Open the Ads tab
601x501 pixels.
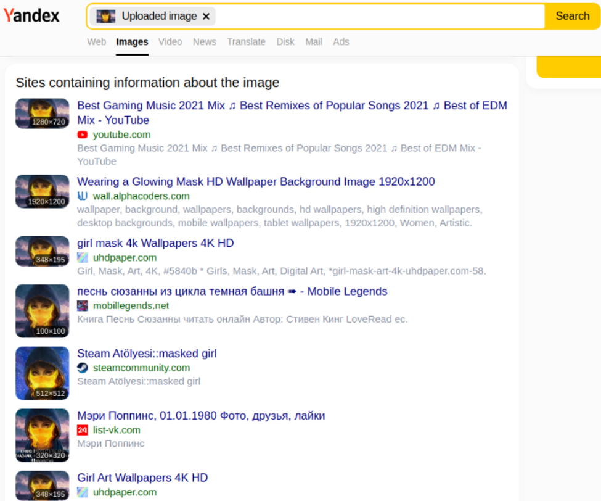pyautogui.click(x=341, y=42)
